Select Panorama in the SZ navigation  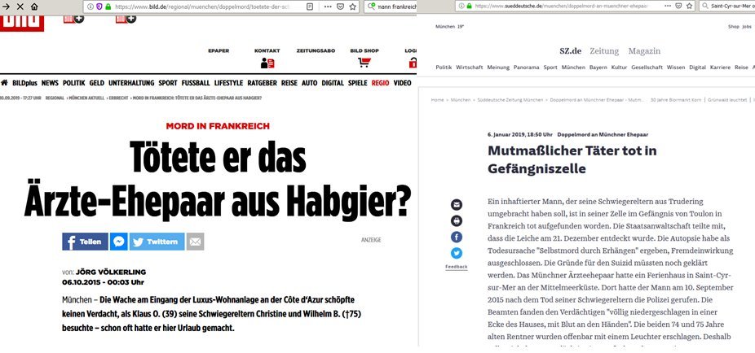(x=526, y=68)
